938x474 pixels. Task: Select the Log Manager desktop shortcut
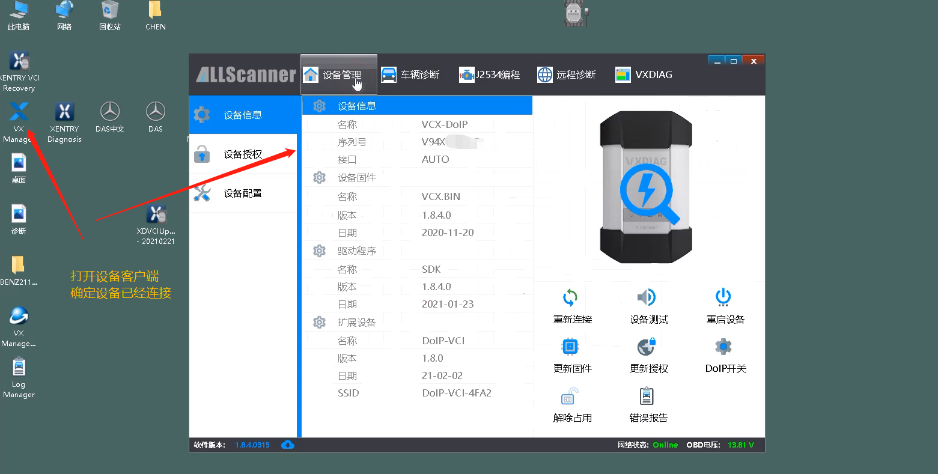click(19, 378)
